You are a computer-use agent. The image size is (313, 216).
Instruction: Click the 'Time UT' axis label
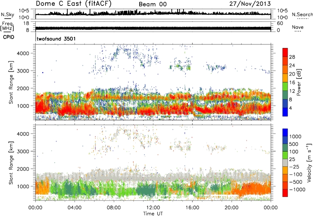153,214
